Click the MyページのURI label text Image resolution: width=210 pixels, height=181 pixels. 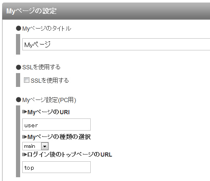(48, 112)
